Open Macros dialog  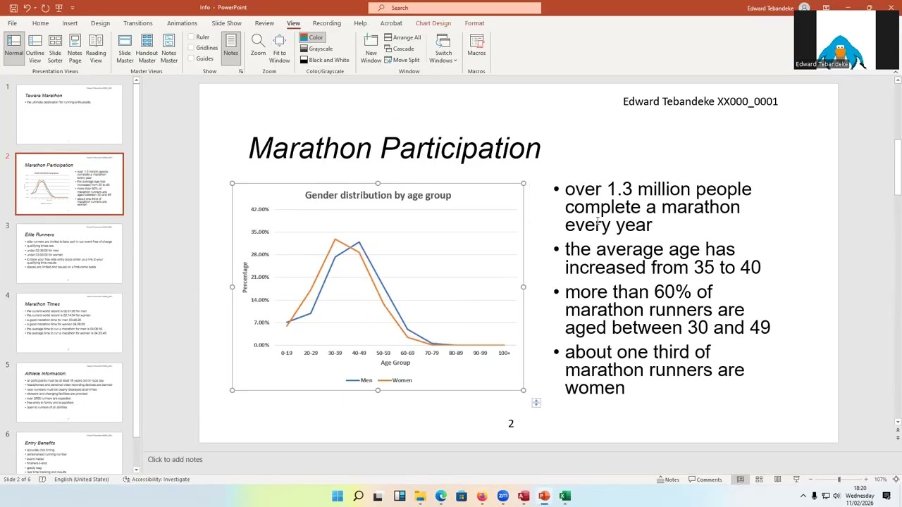pos(476,46)
